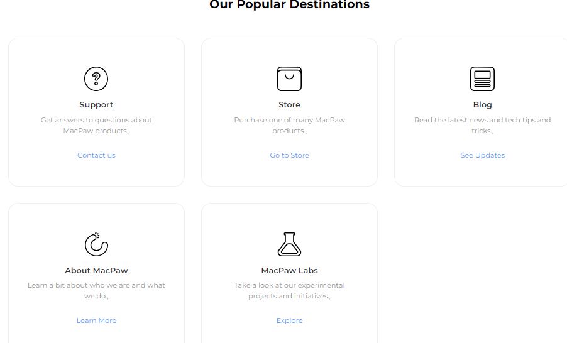Click the MacPaw Labs flask icon

pyautogui.click(x=289, y=244)
